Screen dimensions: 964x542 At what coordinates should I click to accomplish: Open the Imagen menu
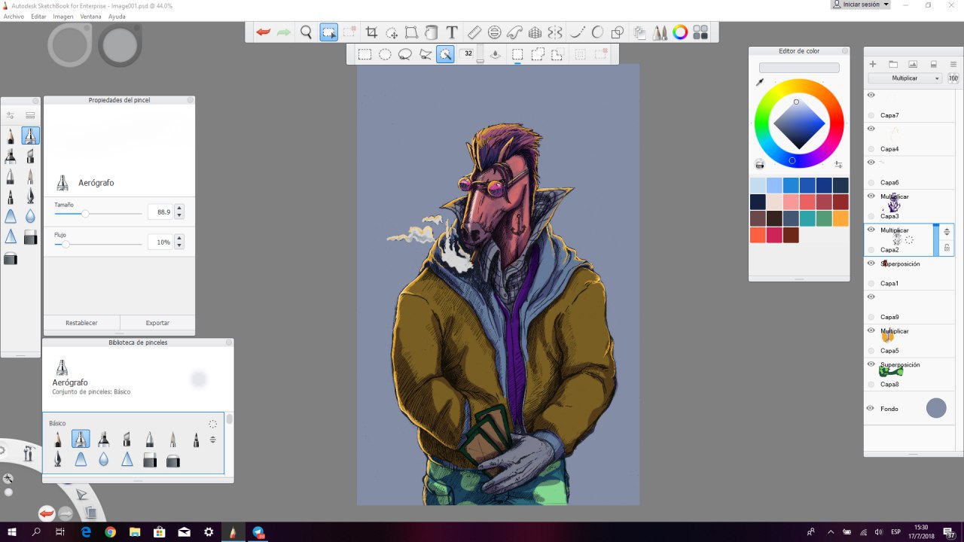[x=63, y=16]
